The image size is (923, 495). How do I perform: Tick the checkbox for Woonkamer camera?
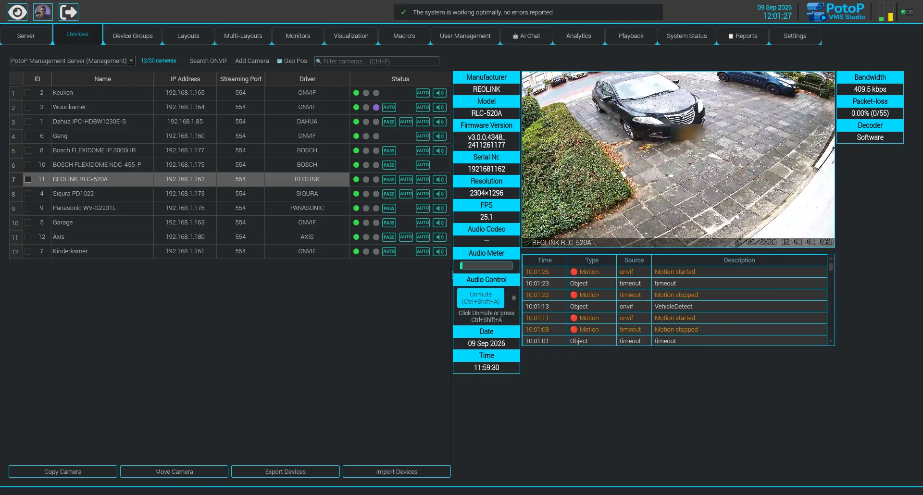click(x=28, y=107)
